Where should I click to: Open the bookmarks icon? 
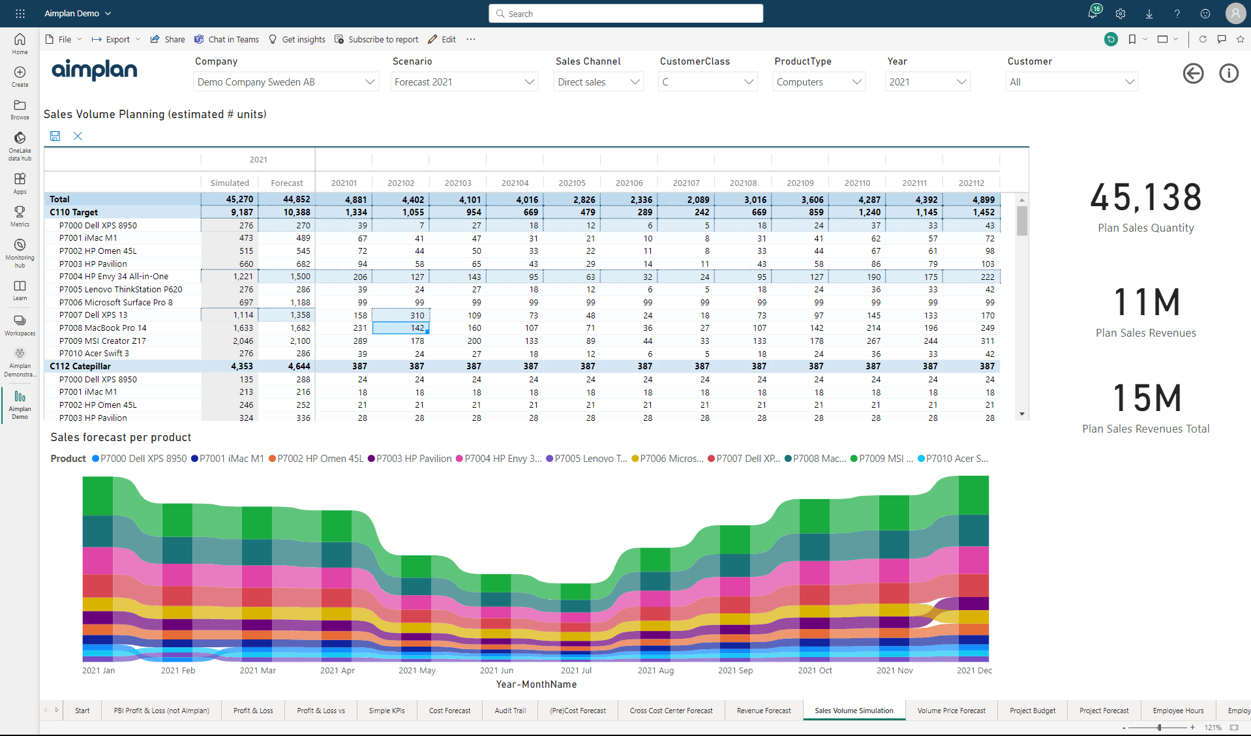pos(1132,39)
